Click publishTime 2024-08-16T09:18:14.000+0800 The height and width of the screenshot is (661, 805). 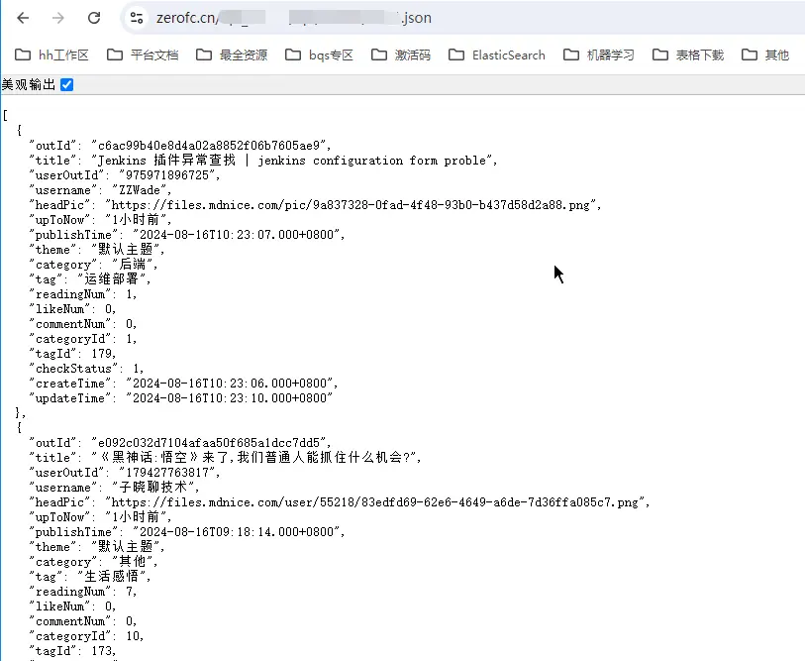tap(238, 532)
